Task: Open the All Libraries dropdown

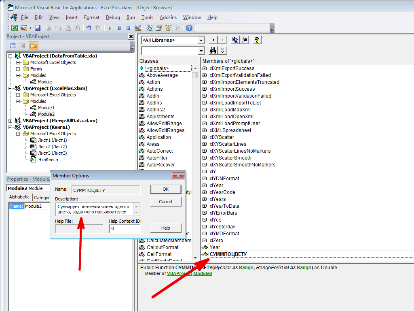Action: 201,40
